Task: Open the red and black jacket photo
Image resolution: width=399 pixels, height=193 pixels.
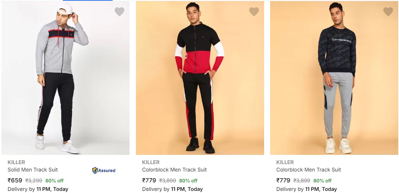Action: click(200, 78)
